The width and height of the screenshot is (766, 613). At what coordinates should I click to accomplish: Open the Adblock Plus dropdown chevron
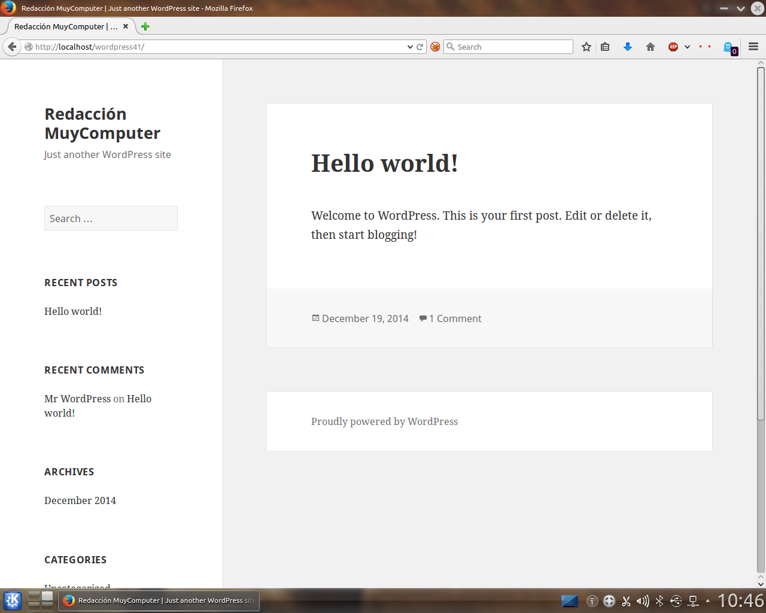click(687, 46)
